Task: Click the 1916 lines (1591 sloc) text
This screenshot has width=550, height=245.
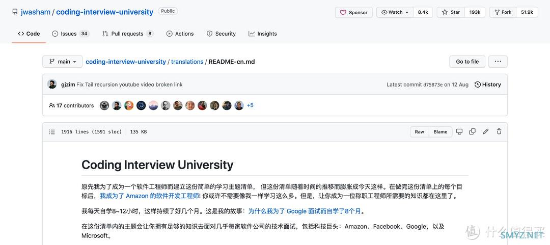Action: pyautogui.click(x=92, y=132)
